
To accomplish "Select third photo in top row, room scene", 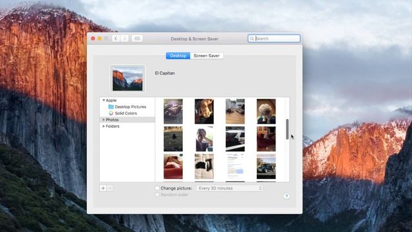I will click(x=235, y=111).
